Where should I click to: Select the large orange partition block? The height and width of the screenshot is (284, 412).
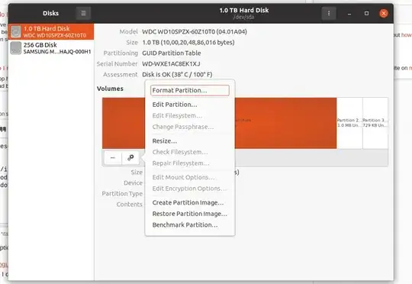285,123
